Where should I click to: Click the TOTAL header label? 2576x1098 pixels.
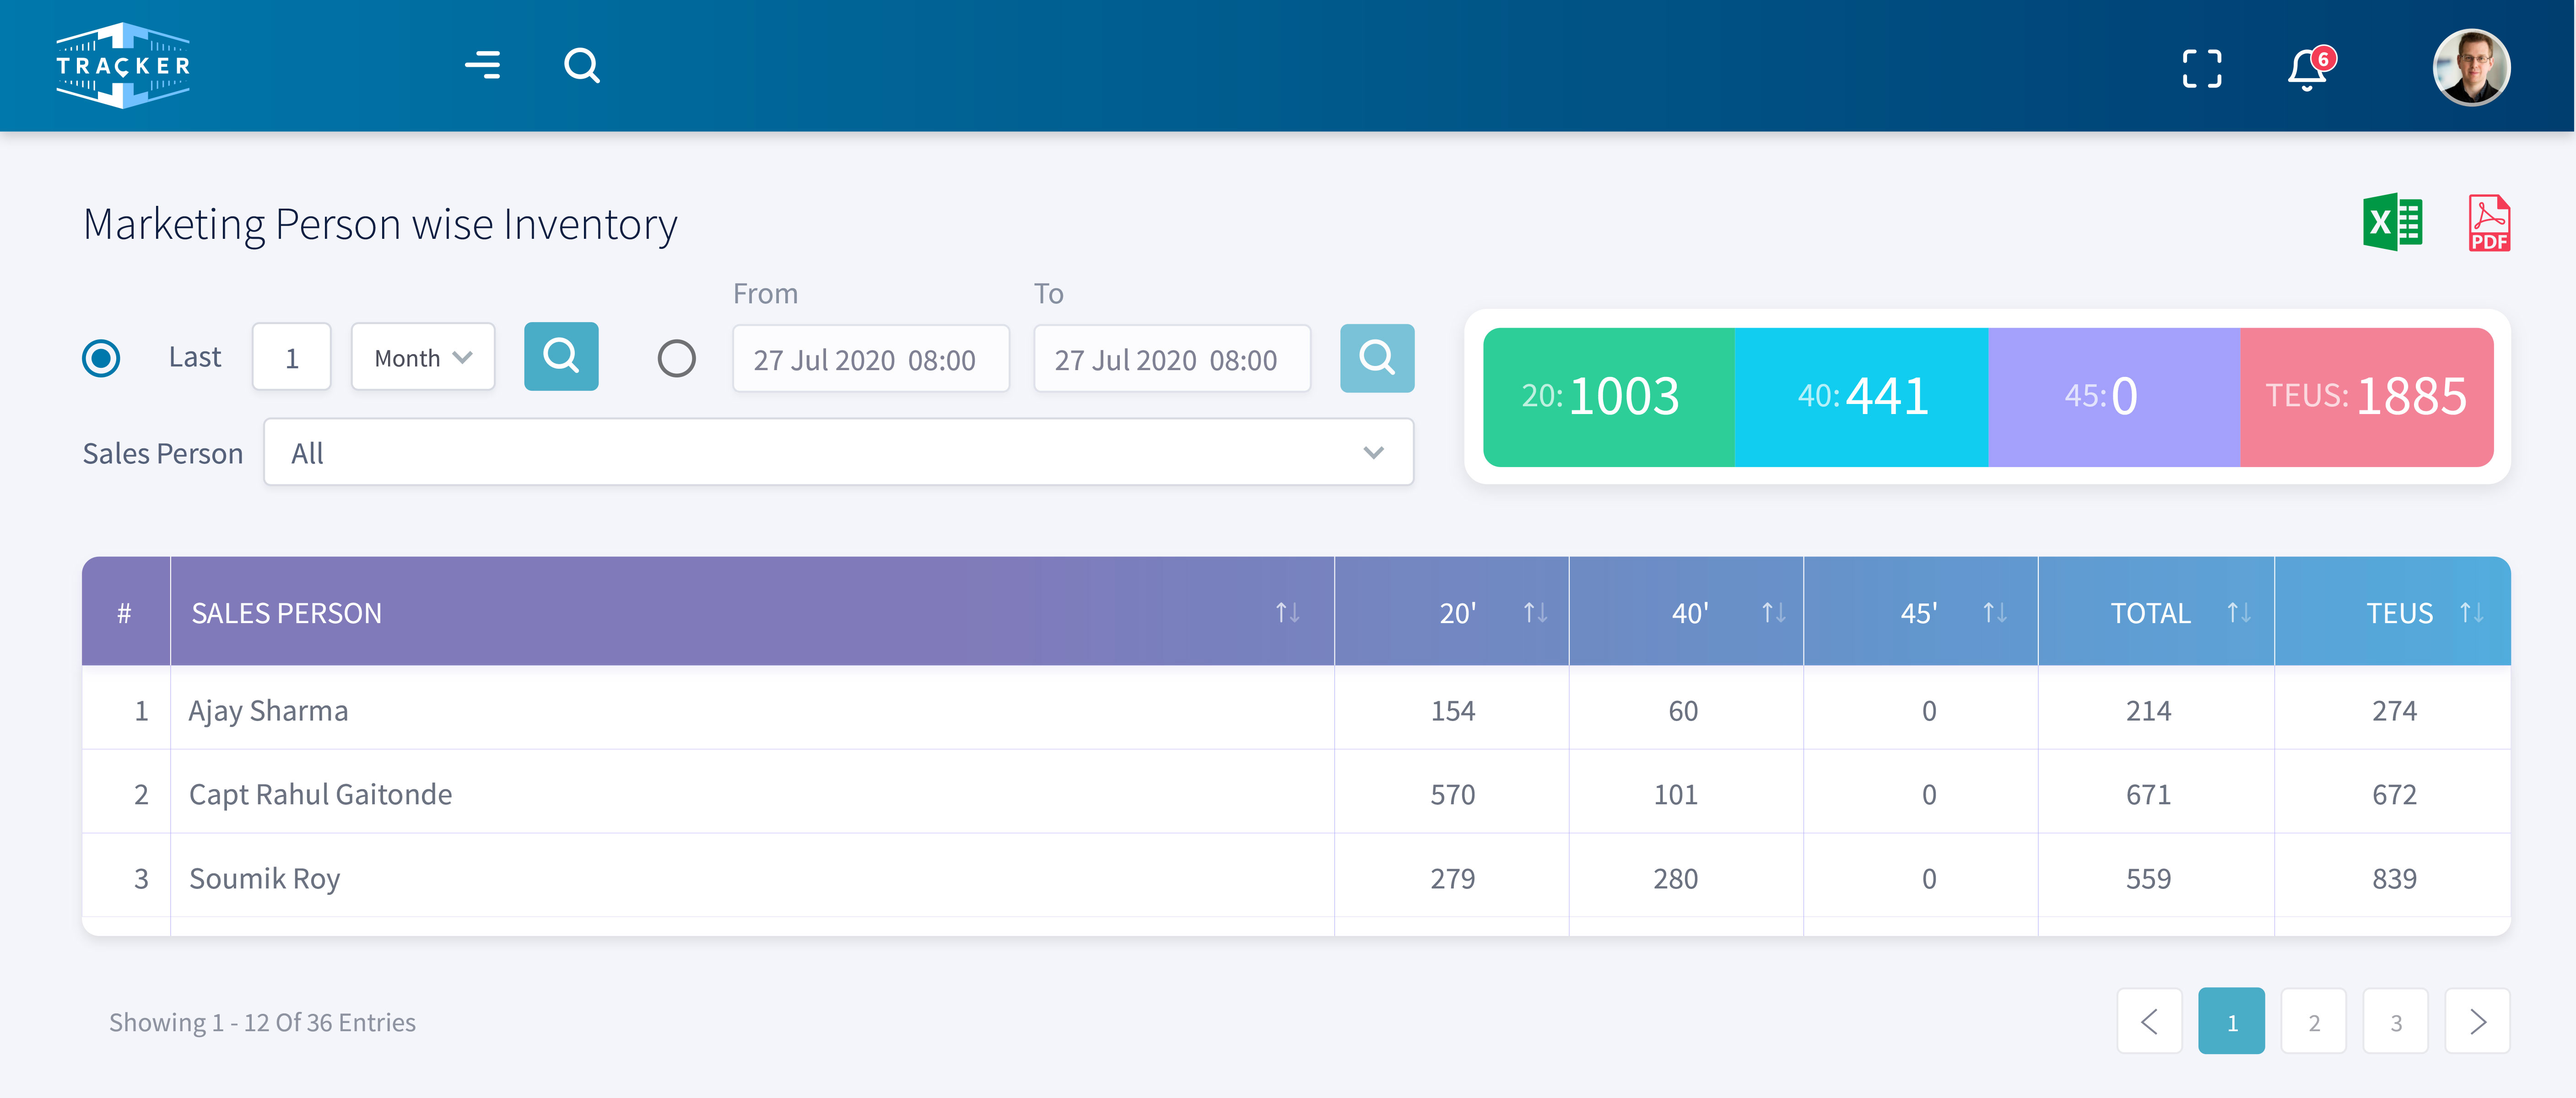click(2151, 613)
